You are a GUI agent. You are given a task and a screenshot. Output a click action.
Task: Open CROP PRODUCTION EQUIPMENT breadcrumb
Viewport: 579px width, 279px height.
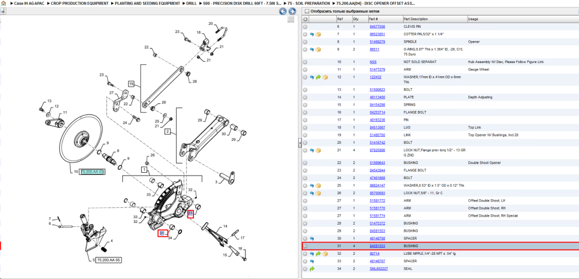pos(80,3)
